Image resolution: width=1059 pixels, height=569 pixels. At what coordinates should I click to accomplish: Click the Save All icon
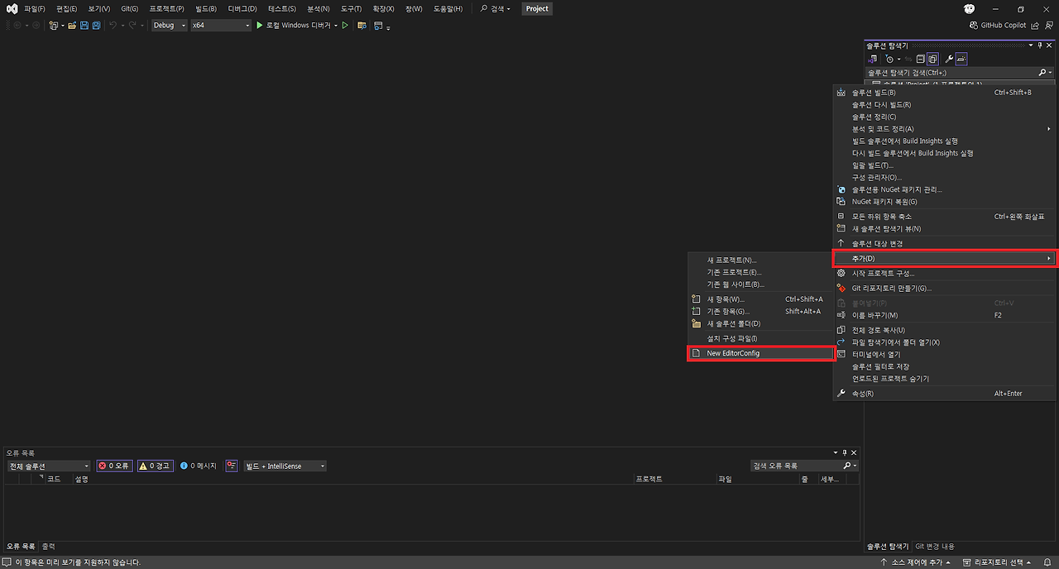click(x=96, y=26)
